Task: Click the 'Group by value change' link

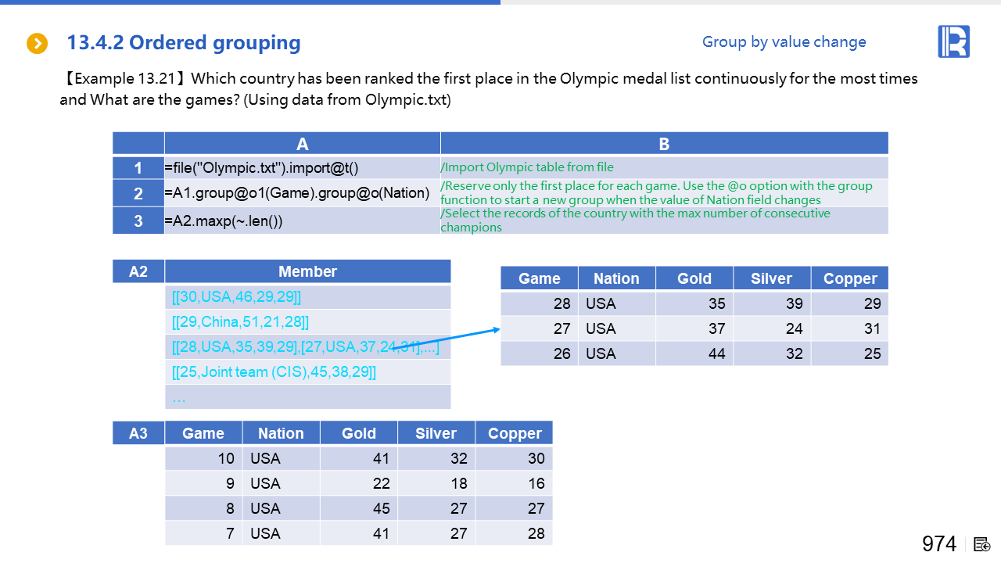Action: click(784, 42)
